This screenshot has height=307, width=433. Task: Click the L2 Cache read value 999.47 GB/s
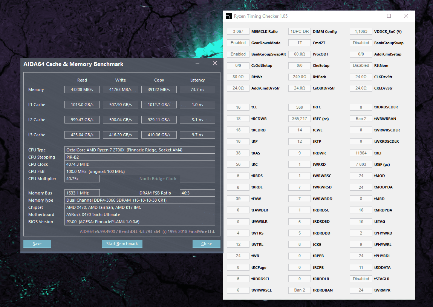(82, 120)
